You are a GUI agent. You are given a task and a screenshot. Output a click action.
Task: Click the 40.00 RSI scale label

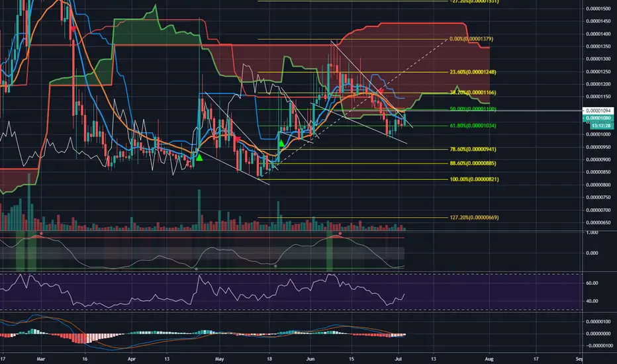(x=592, y=301)
